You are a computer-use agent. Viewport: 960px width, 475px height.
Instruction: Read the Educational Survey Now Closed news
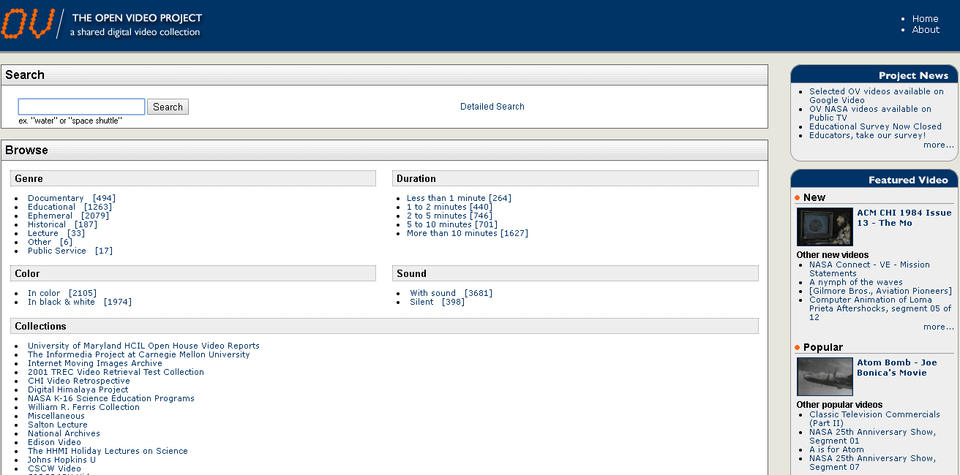[875, 126]
